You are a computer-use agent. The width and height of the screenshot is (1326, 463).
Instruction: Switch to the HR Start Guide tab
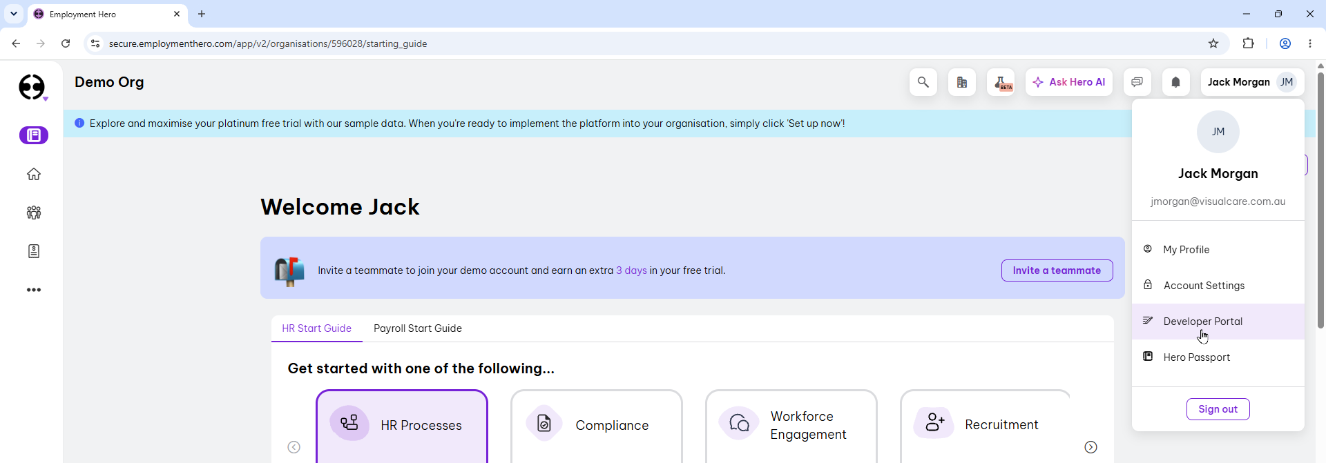pos(317,328)
